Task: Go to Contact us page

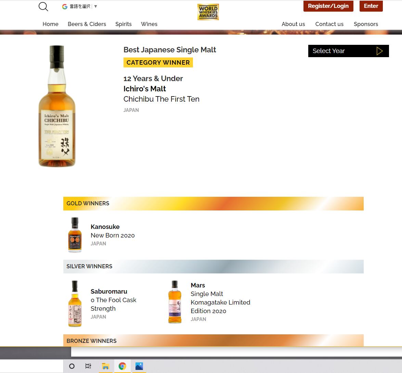Action: point(329,24)
